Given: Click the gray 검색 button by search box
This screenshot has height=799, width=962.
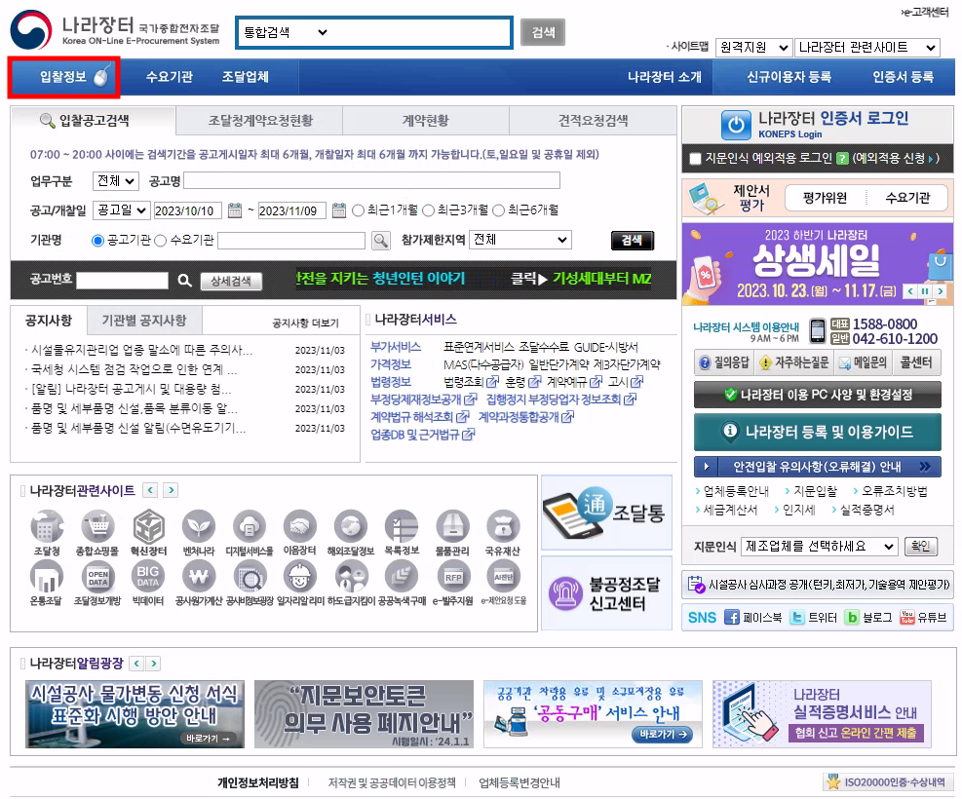Looking at the screenshot, I should pyautogui.click(x=543, y=32).
